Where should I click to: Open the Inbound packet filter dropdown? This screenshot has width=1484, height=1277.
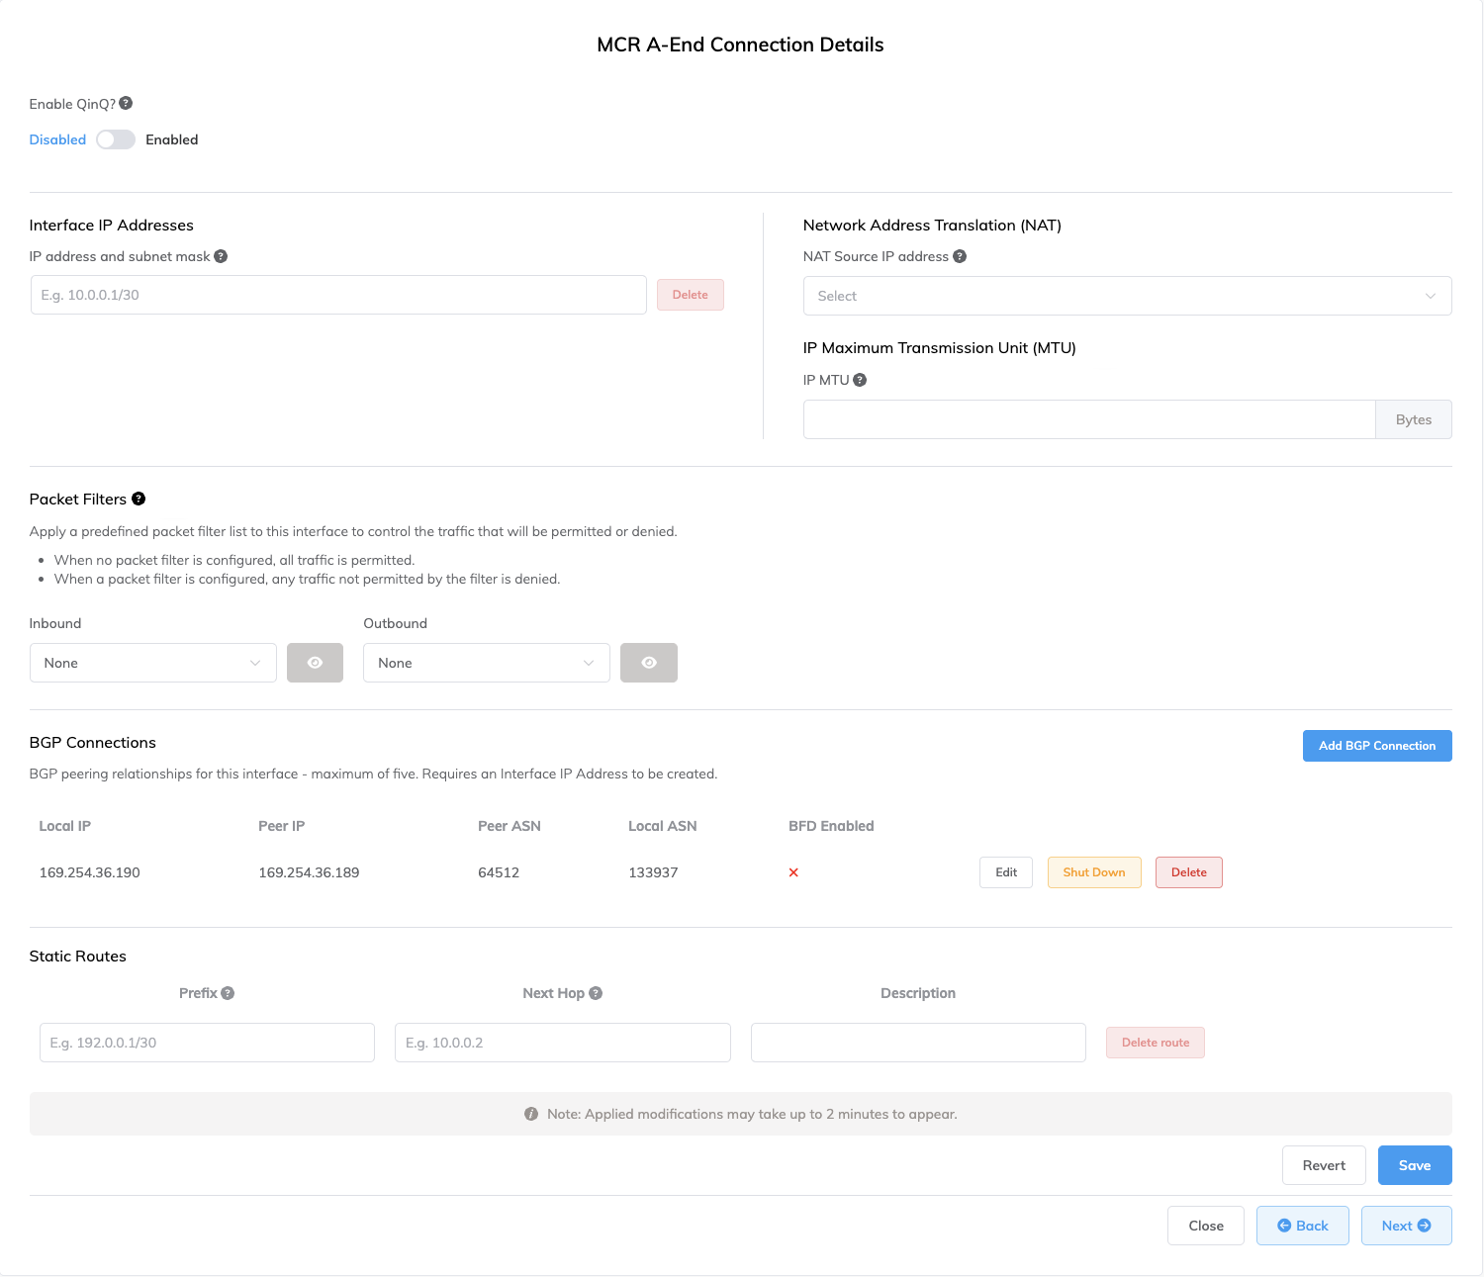click(153, 663)
